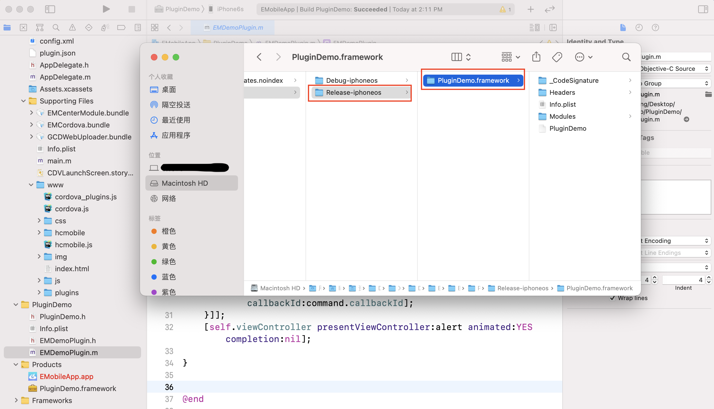The image size is (714, 409).
Task: Select the EMDemoPlugin.m editor tab
Action: click(x=233, y=28)
